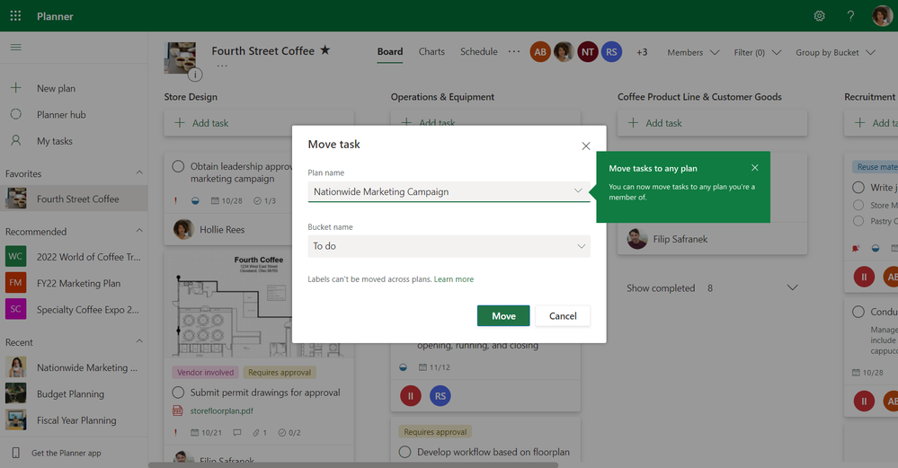Viewport: 898px width, 468px height.
Task: Click the Get the Planner app phone icon
Action: (15, 453)
